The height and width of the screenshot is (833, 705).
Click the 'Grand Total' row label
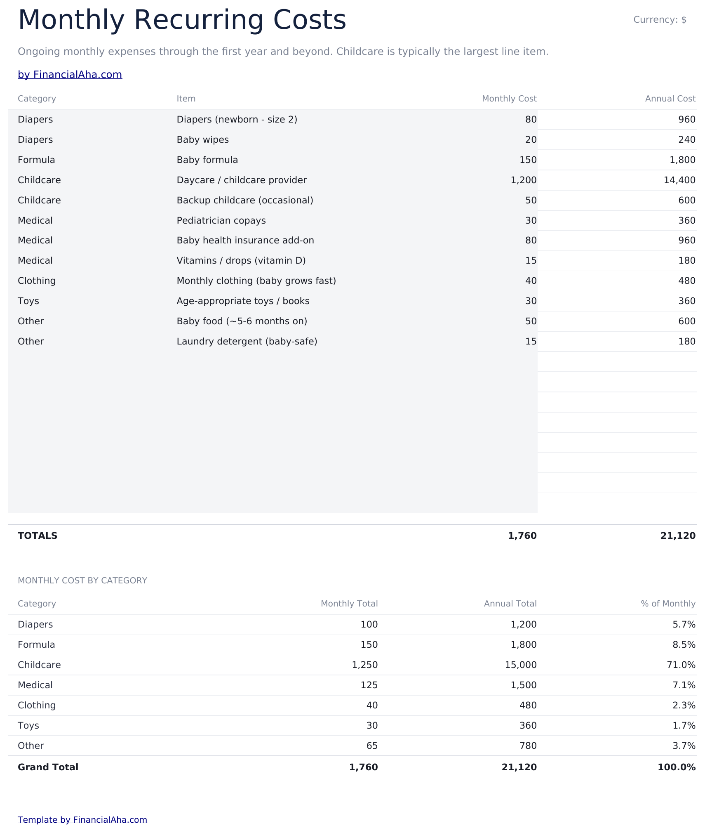[x=48, y=767]
